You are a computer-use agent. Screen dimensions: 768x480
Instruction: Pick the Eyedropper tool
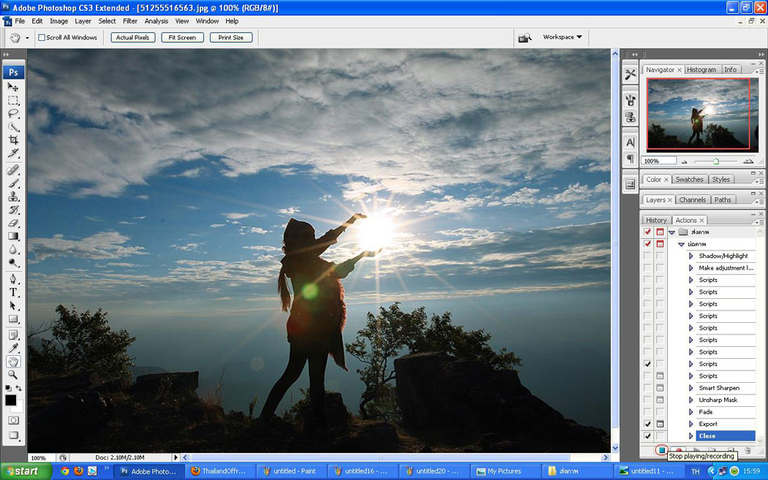click(x=13, y=348)
